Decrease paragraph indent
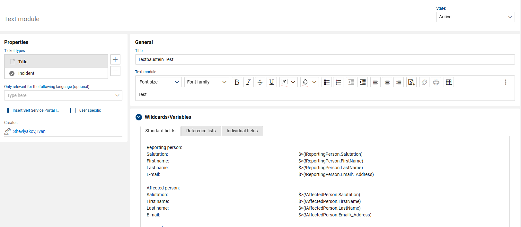521x227 pixels. tap(351, 82)
